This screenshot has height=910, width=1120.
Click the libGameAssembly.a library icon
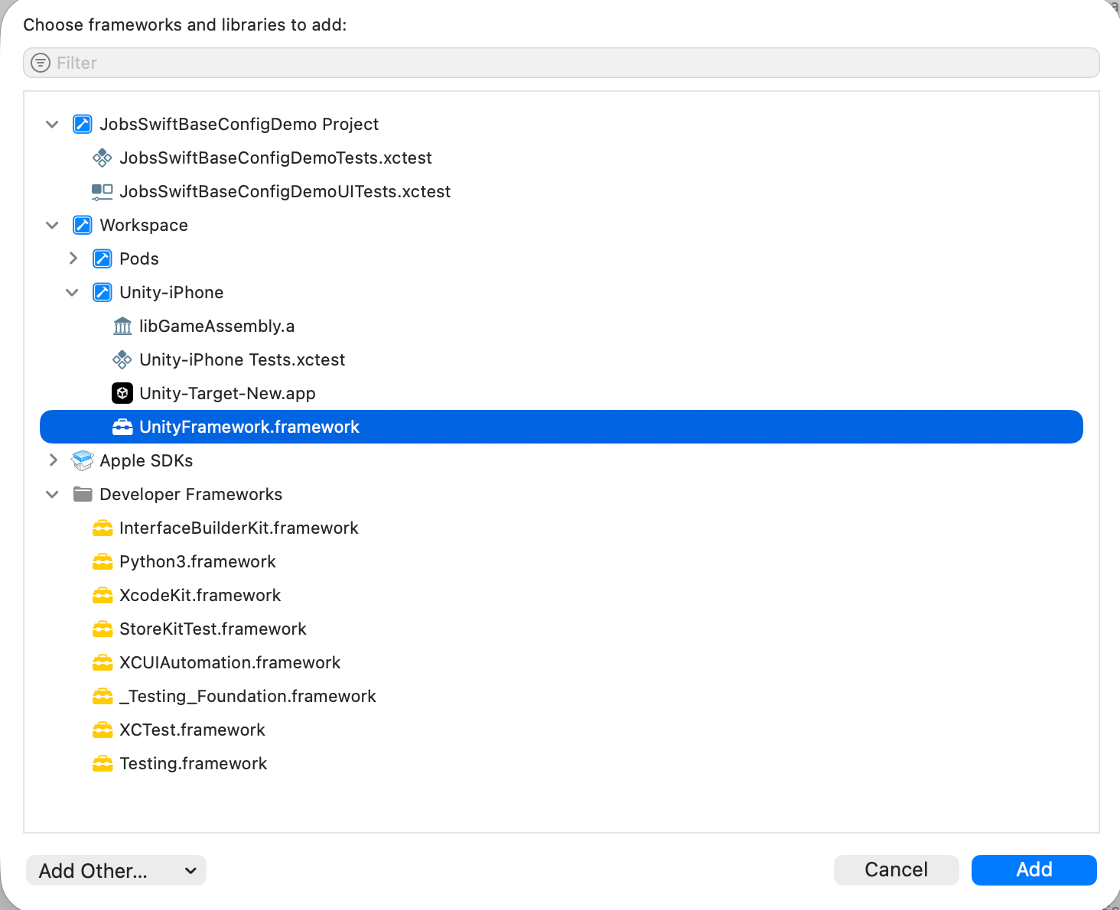(122, 326)
